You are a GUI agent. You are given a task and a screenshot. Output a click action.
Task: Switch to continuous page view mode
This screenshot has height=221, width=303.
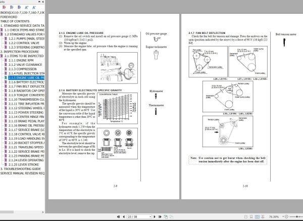[x=251, y=217]
